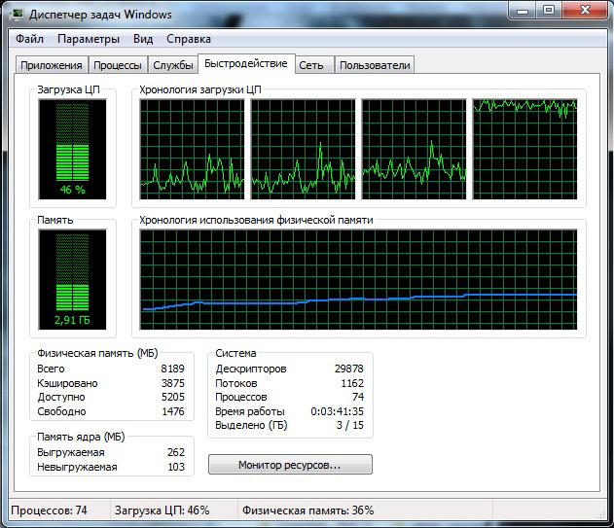Switch to the Приложения tab
The width and height of the screenshot is (614, 528).
point(52,65)
